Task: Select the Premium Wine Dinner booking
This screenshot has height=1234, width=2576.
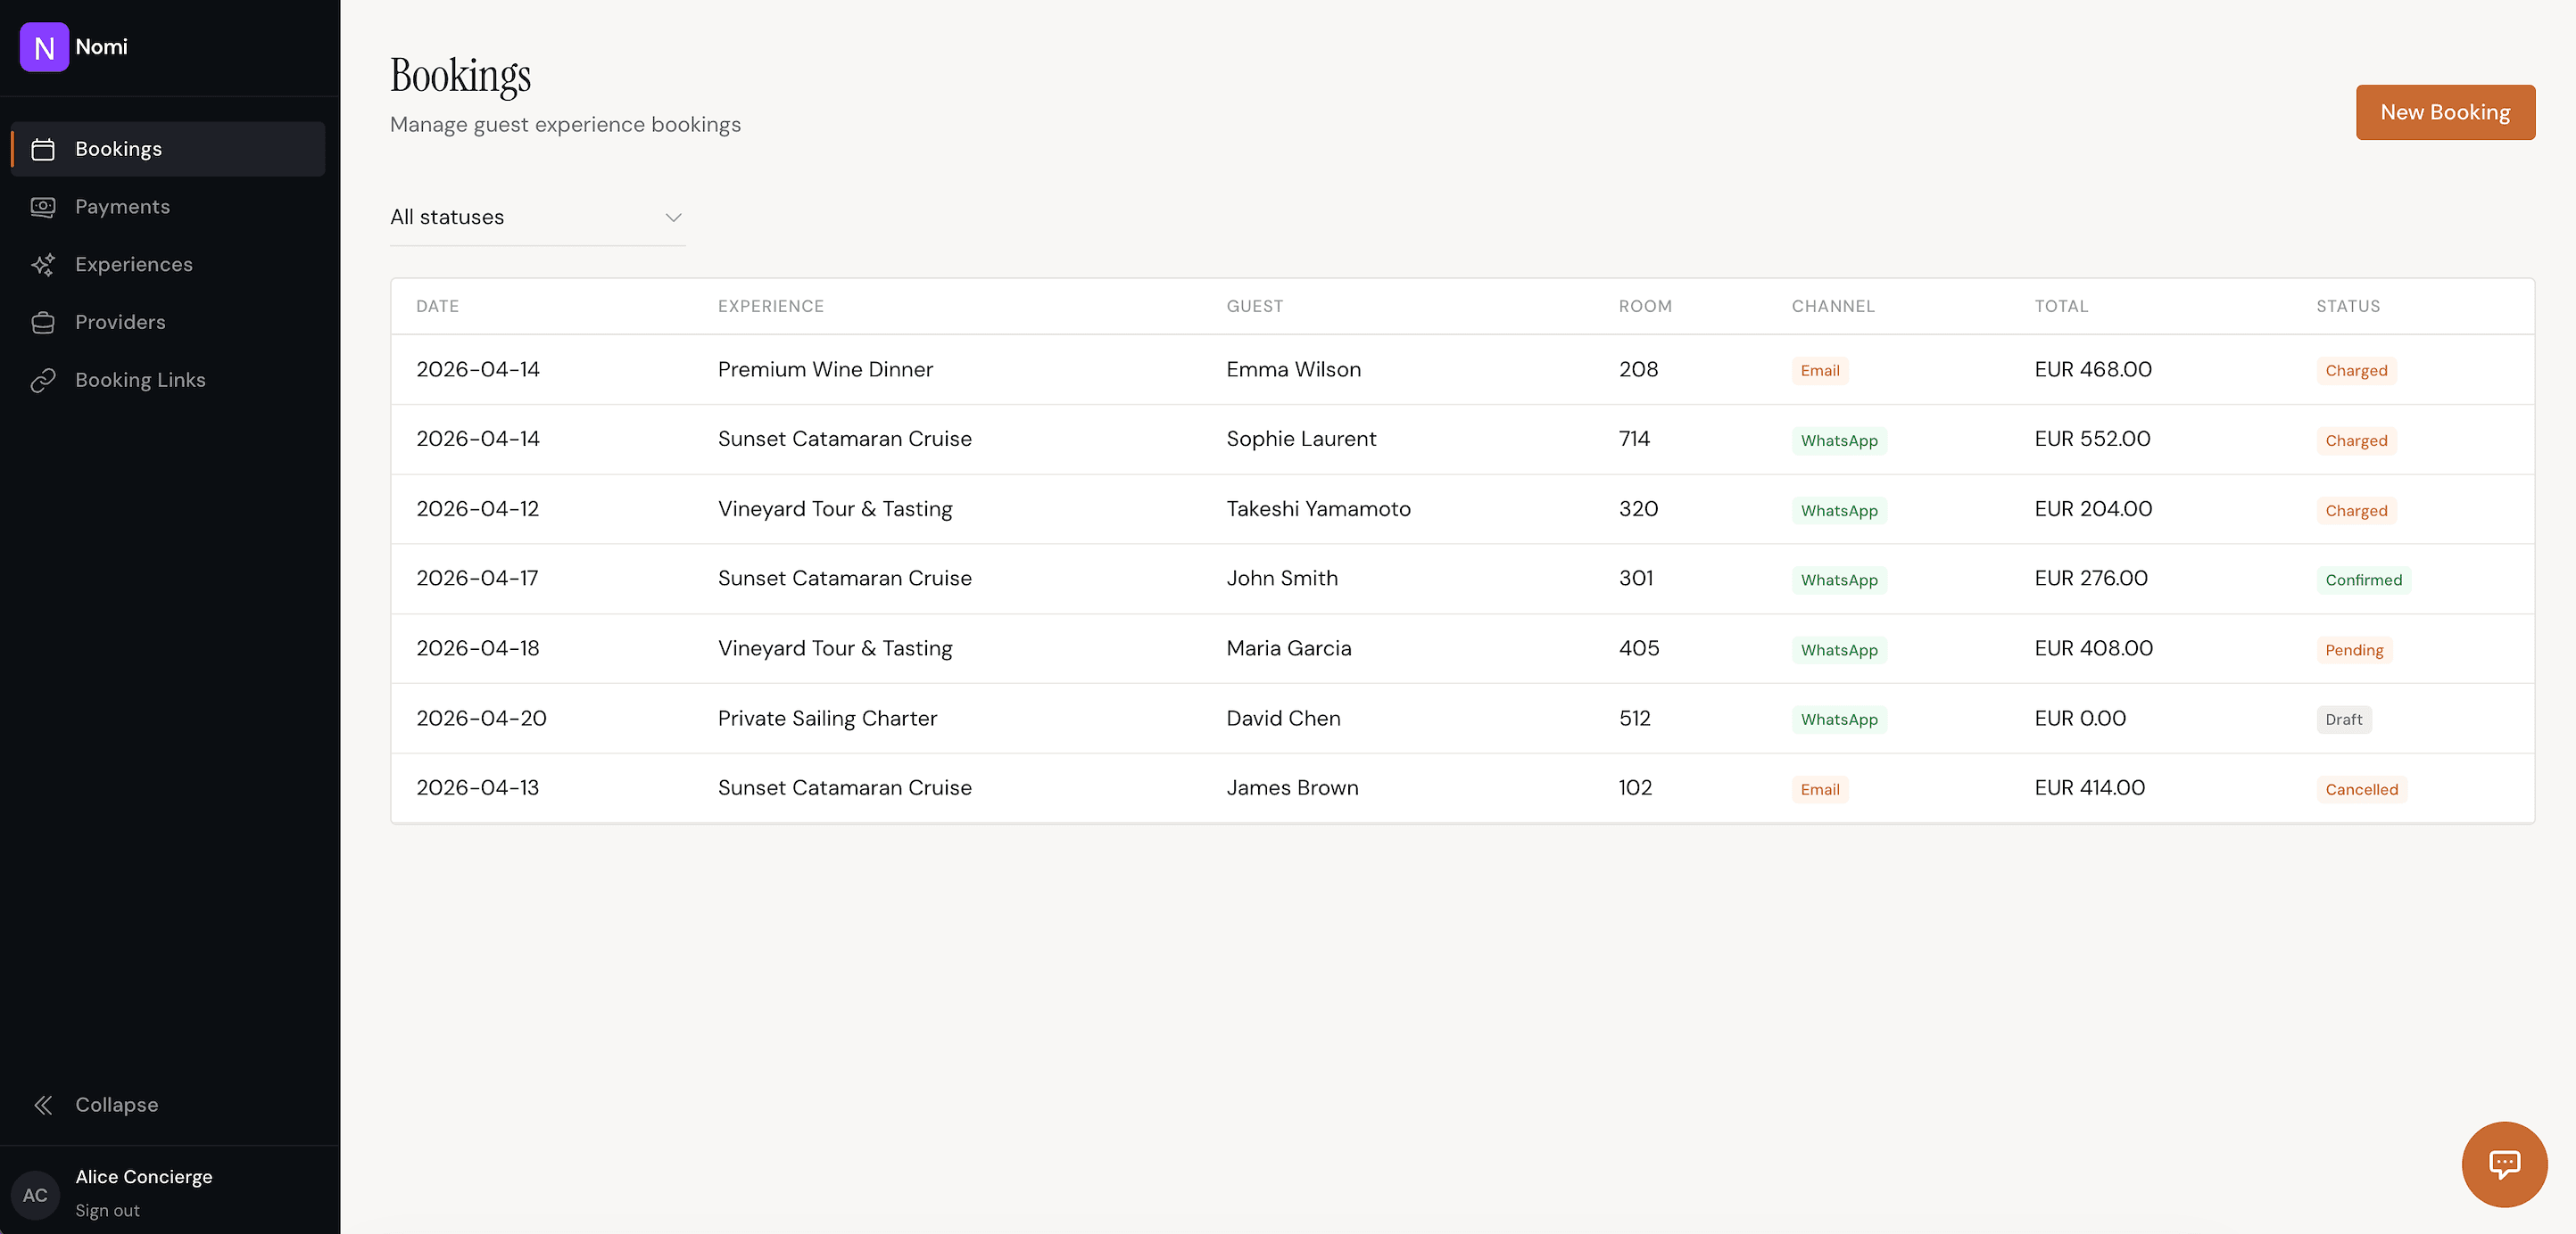Action: pos(825,370)
